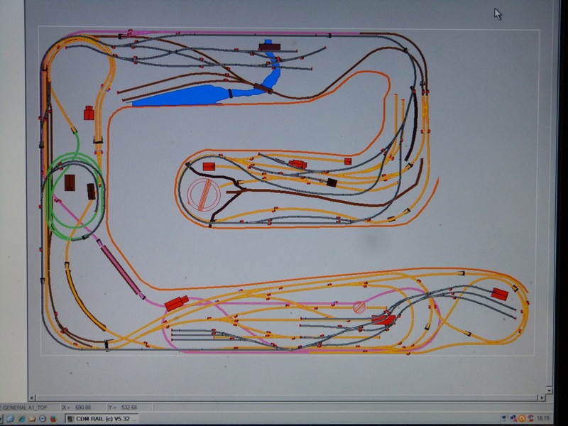Click the GENERAL A1_TOP status bar field
This screenshot has height=426, width=568.
coord(30,408)
